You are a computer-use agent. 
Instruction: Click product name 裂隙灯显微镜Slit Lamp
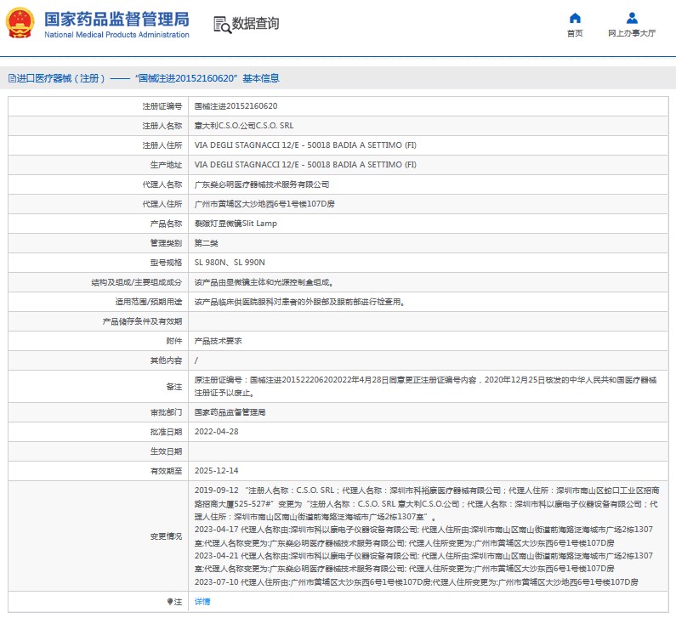(x=236, y=224)
